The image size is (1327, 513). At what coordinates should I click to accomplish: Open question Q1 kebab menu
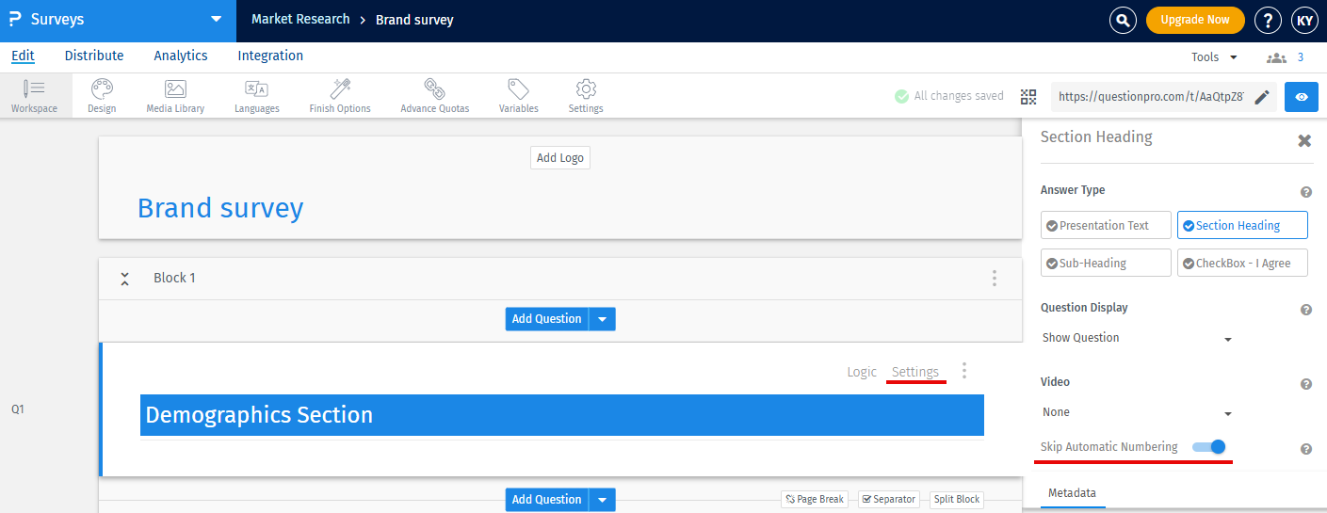click(x=963, y=371)
